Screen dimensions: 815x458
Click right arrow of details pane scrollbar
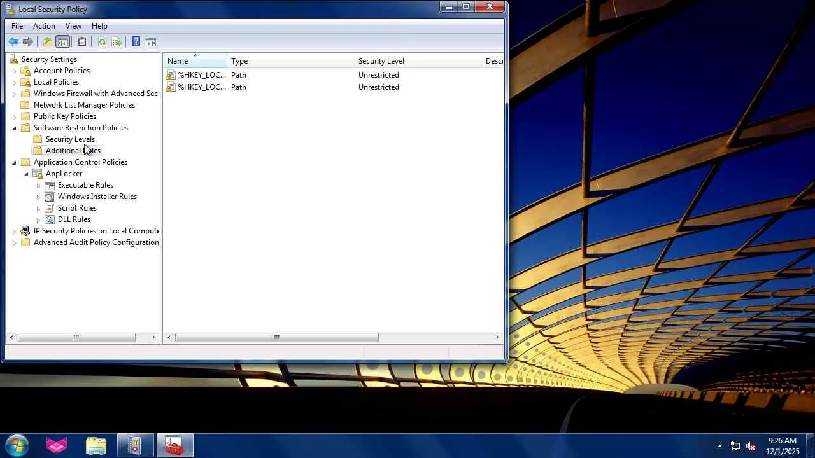(x=498, y=337)
